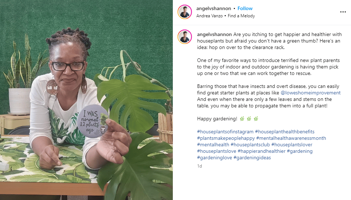The height and width of the screenshot is (200, 351).
Task: Open the #happierandhealthier hashtag
Action: click(x=262, y=151)
